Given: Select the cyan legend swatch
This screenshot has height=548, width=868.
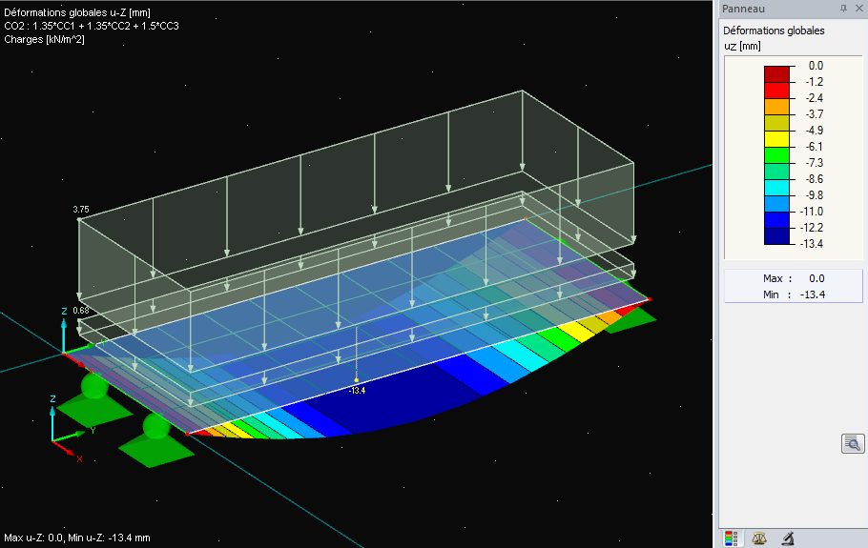Looking at the screenshot, I should (776, 188).
